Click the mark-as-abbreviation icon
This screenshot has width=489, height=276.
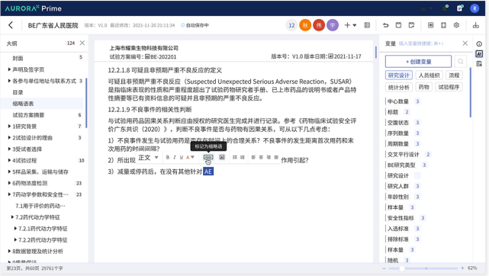pos(208,157)
